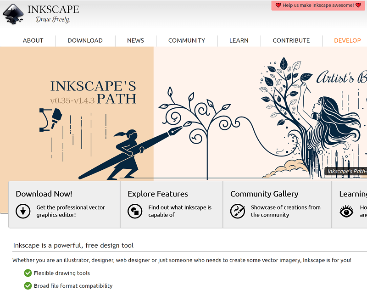Open the DOWNLOAD menu
367x290 pixels.
tap(85, 40)
